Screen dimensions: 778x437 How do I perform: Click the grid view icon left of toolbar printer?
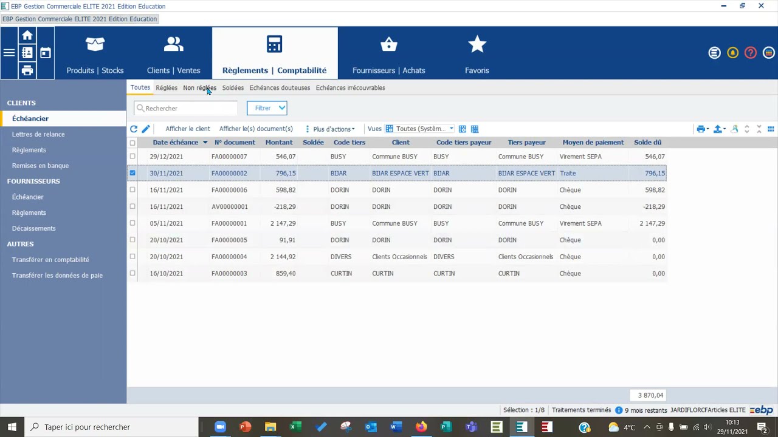475,129
